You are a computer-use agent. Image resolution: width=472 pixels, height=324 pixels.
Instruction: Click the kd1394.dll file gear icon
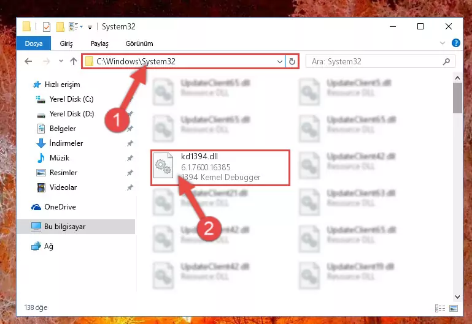click(x=163, y=165)
